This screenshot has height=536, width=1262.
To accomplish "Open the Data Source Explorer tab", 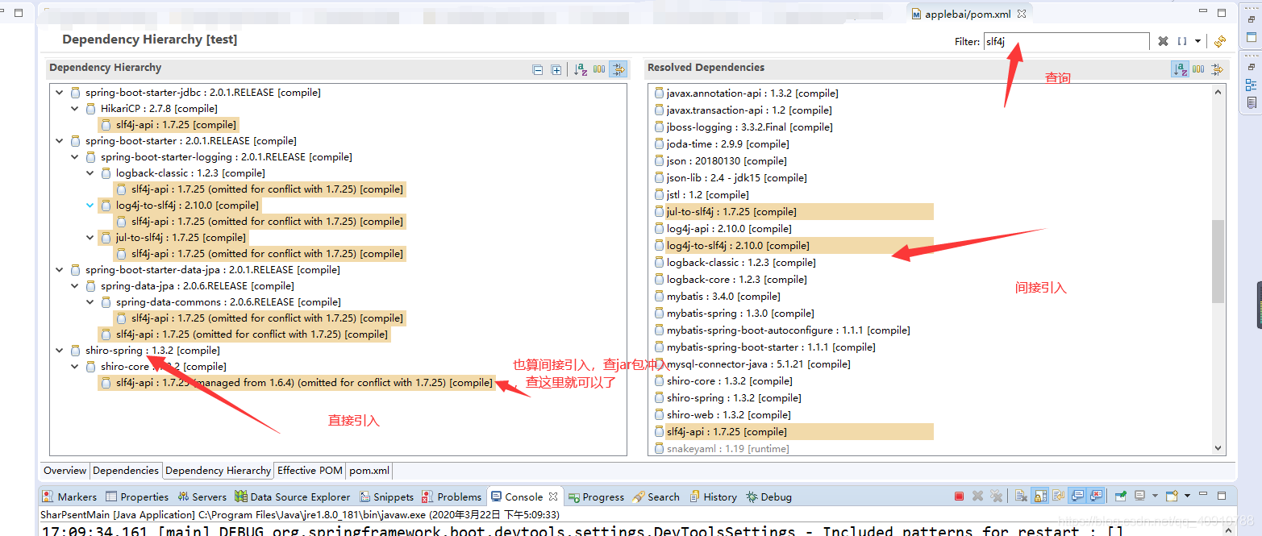I will [293, 497].
